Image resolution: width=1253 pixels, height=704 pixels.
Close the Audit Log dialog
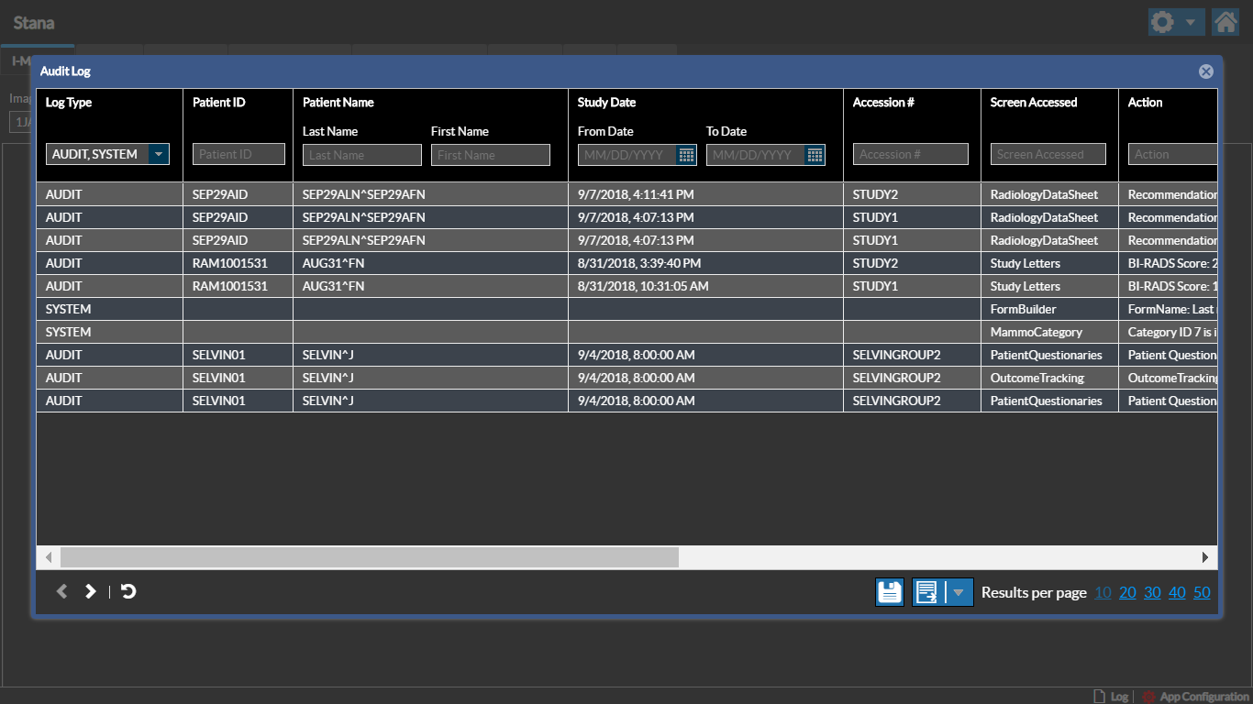[x=1205, y=71]
